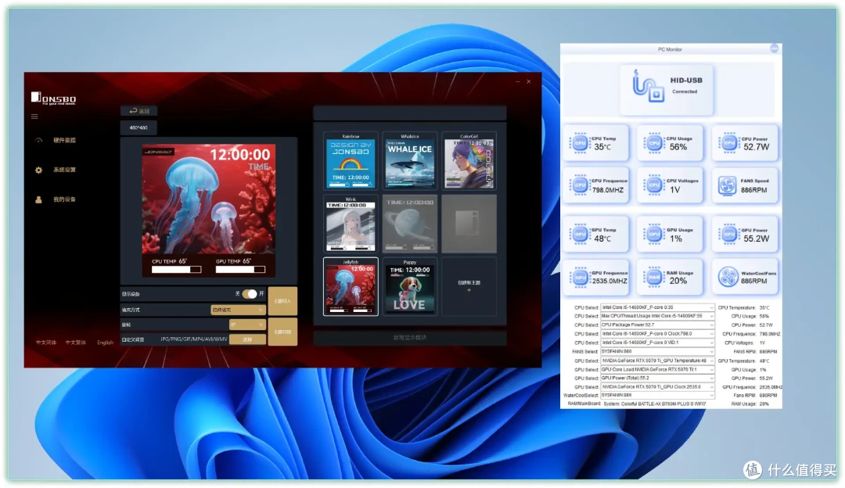
Task: Open the FANS Select SYSFANIN dropdown
Action: pyautogui.click(x=657, y=351)
